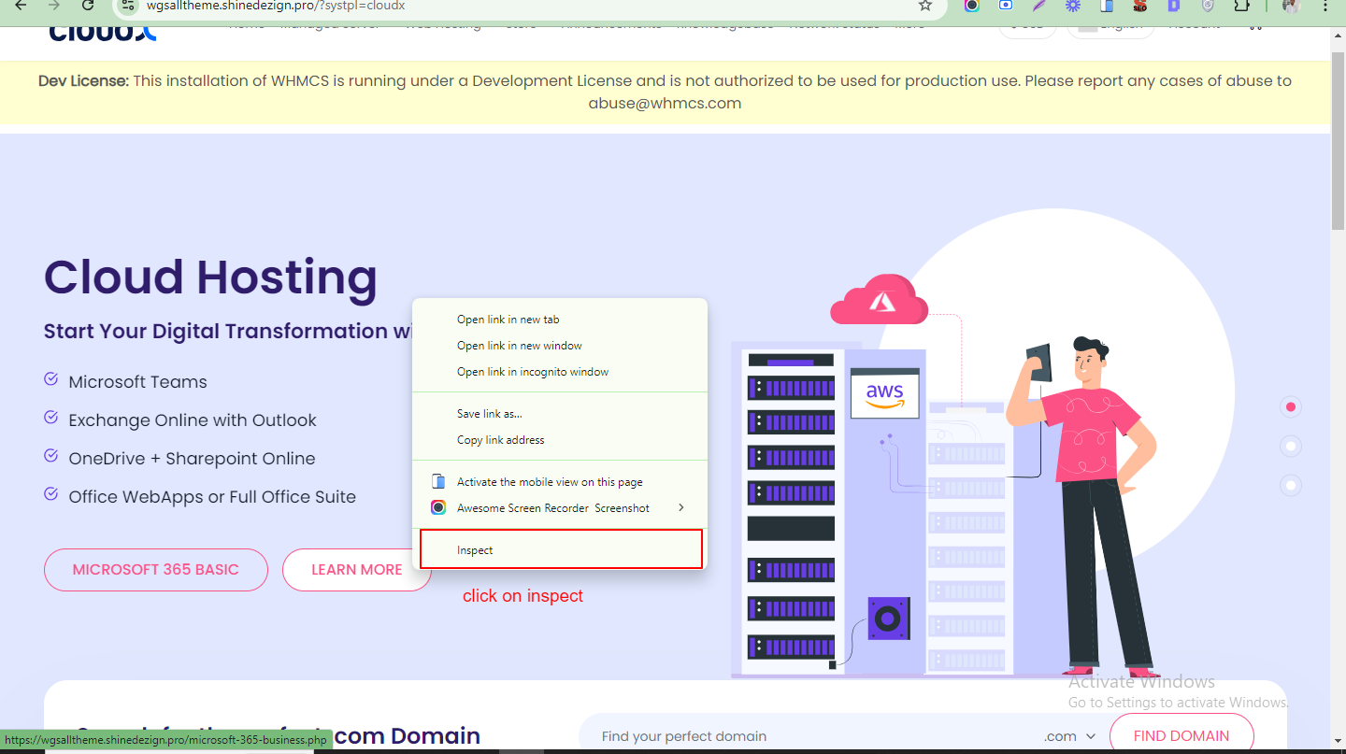This screenshot has height=754, width=1346.
Task: Expand the .com domain extension dropdown
Action: [x=1070, y=736]
